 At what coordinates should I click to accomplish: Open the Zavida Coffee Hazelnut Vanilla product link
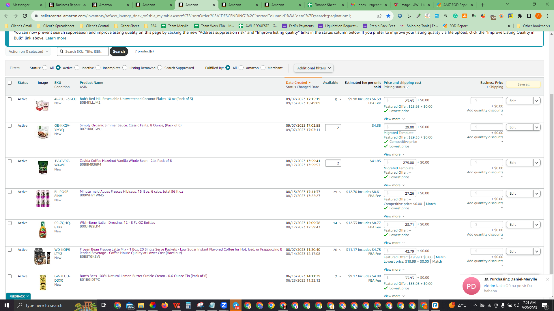click(x=126, y=161)
